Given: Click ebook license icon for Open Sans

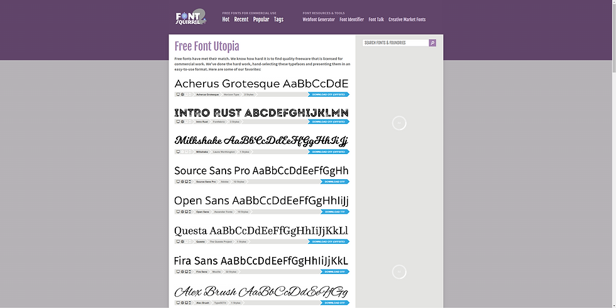Looking at the screenshot, I should point(187,212).
